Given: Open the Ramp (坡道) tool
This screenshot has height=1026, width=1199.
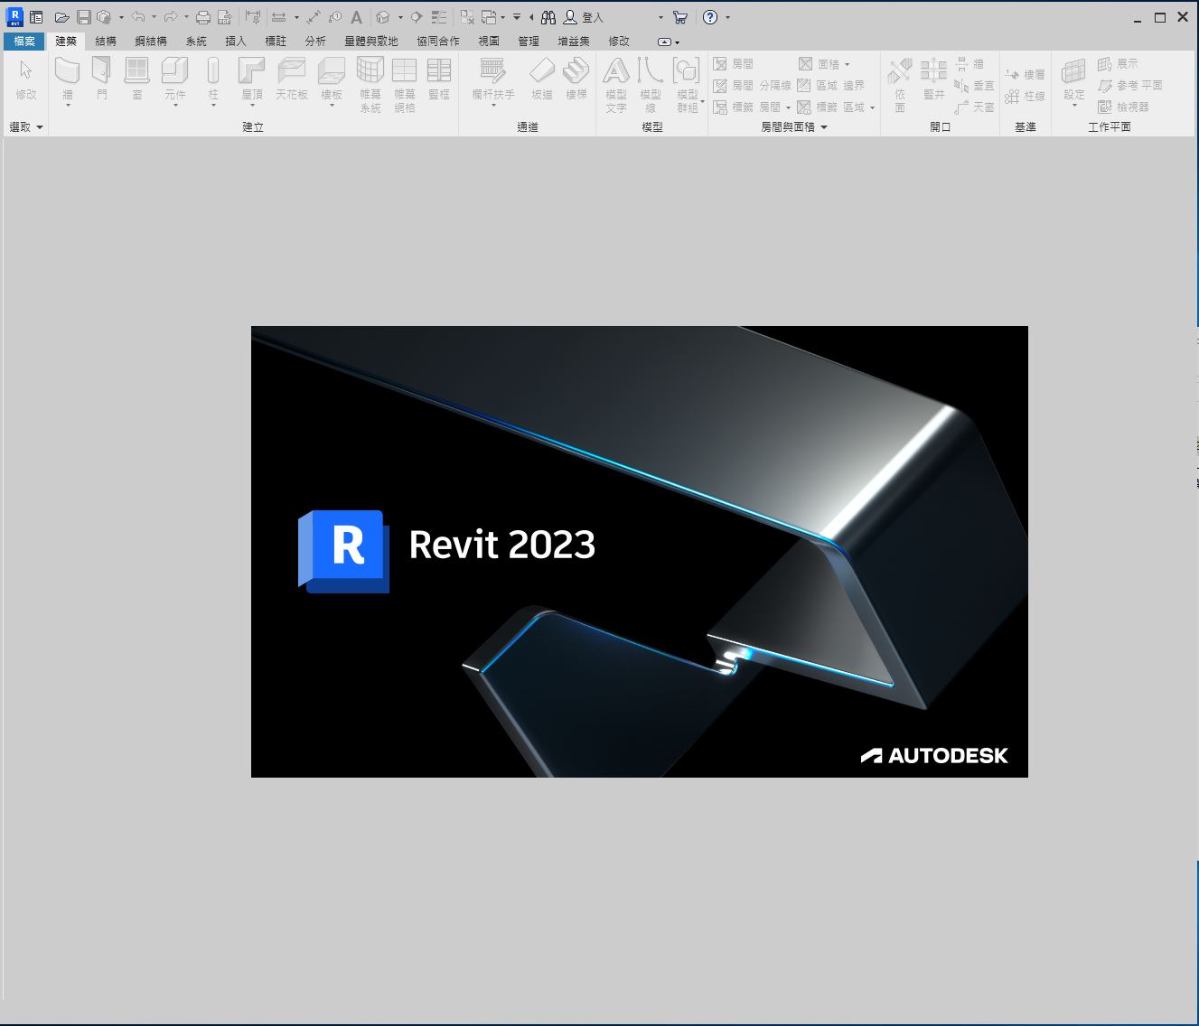Looking at the screenshot, I should [x=543, y=77].
